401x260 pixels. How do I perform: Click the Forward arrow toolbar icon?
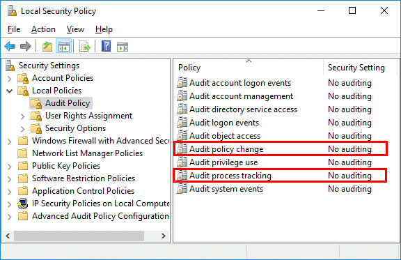[26, 47]
